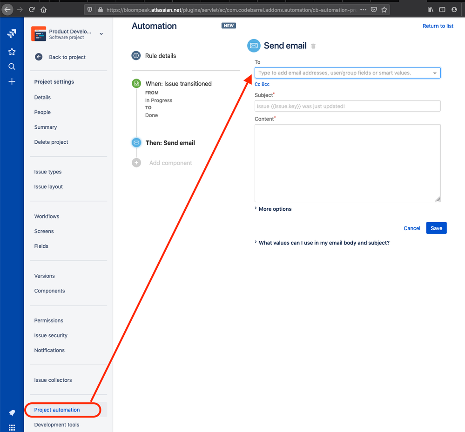Open Permissions settings

(48, 320)
